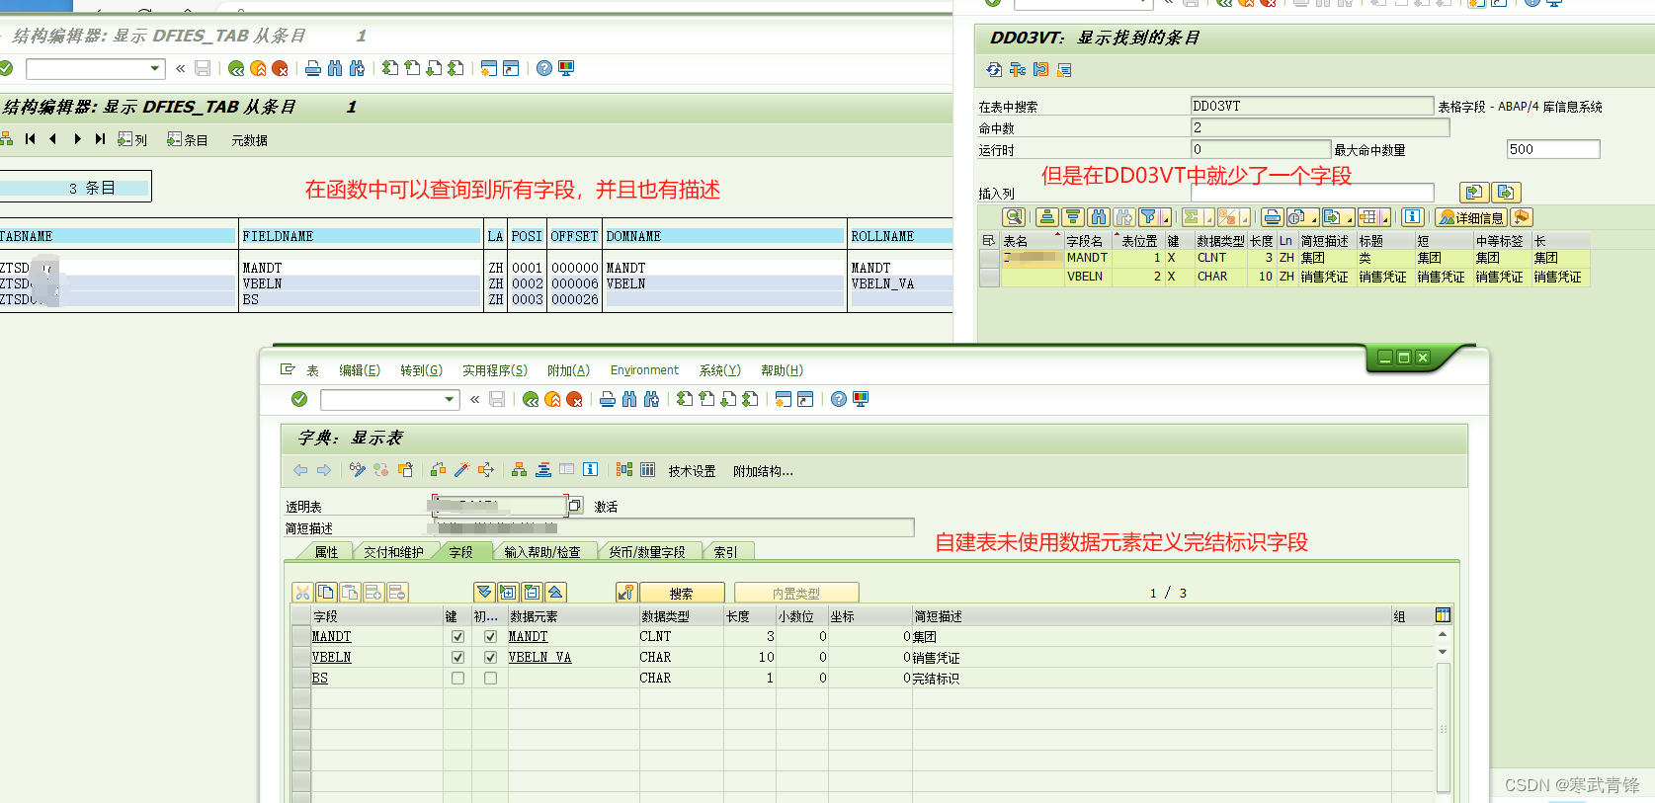This screenshot has width=1655, height=803.
Task: Click the help icon in the structure editor toolbar
Action: pyautogui.click(x=544, y=68)
